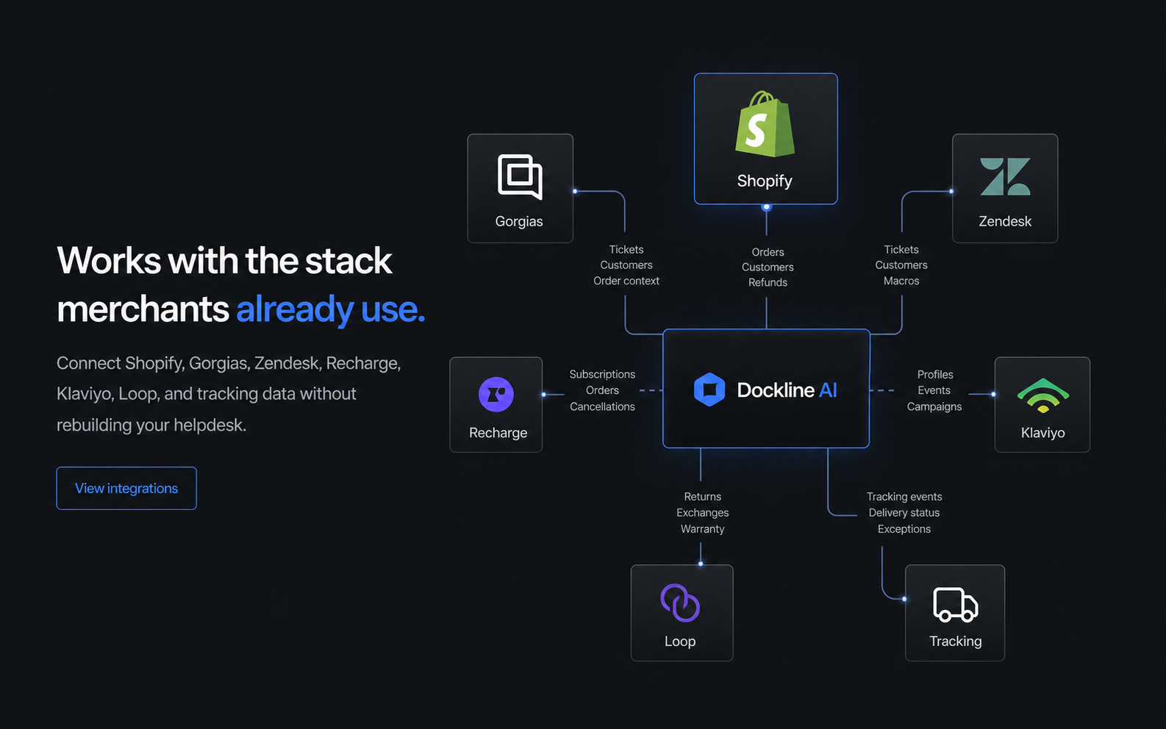The image size is (1166, 729).
Task: Click the Gorgias chat bubble icon
Action: pos(520,176)
